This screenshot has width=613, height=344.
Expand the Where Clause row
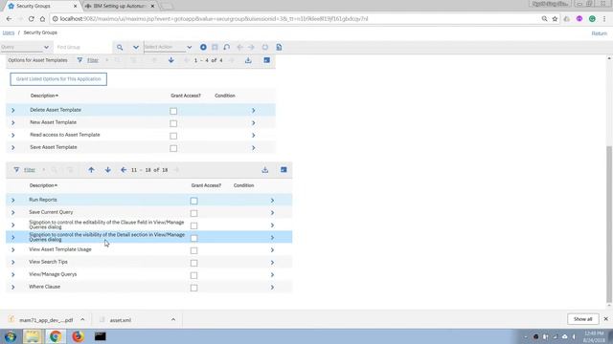click(x=12, y=287)
